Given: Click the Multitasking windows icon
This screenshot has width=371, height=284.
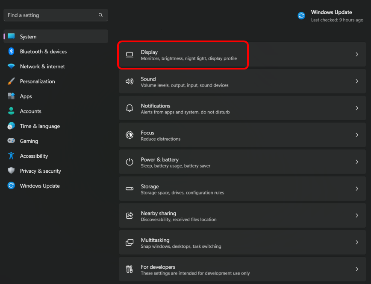Looking at the screenshot, I should click(130, 243).
